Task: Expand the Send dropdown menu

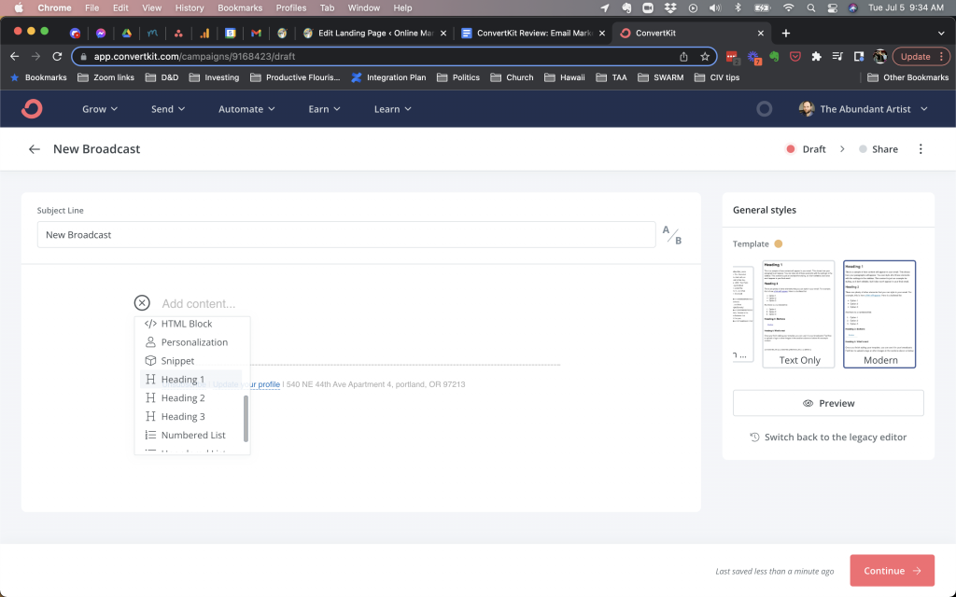Action: [x=168, y=109]
